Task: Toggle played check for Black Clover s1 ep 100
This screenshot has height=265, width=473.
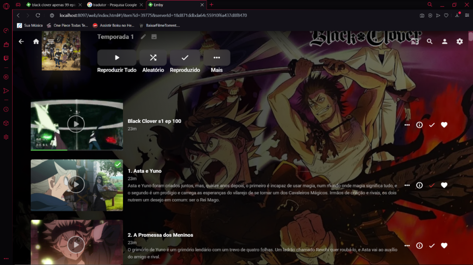Action: (x=432, y=125)
